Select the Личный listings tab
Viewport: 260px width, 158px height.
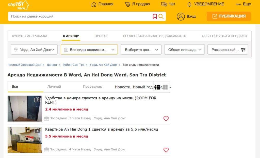click(54, 87)
